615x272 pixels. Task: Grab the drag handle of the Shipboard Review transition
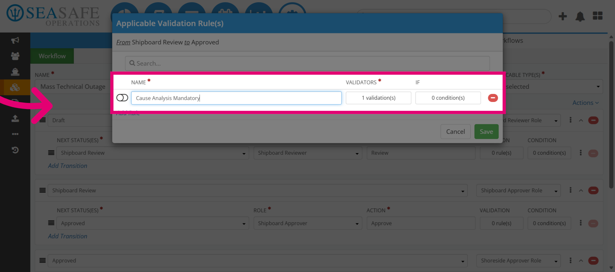(51, 153)
